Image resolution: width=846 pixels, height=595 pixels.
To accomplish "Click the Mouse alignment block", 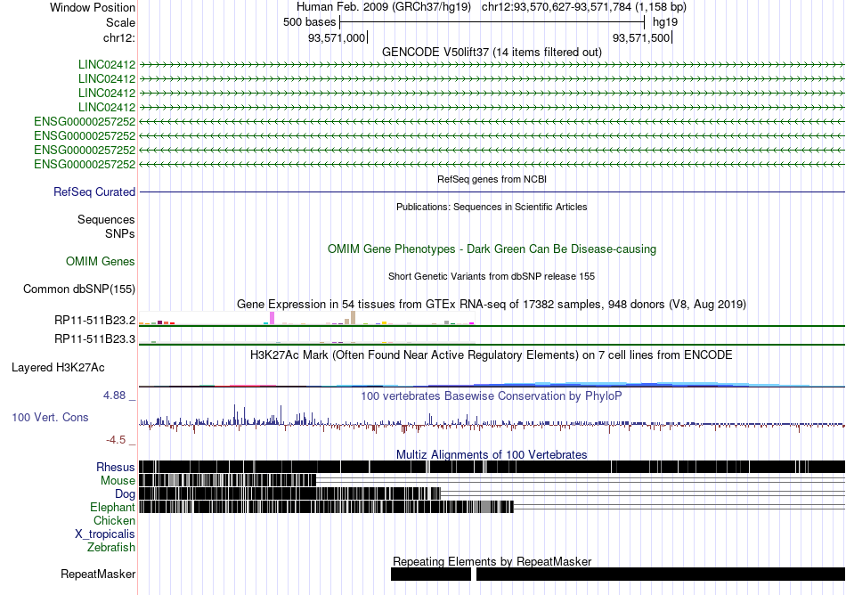I will tap(228, 480).
